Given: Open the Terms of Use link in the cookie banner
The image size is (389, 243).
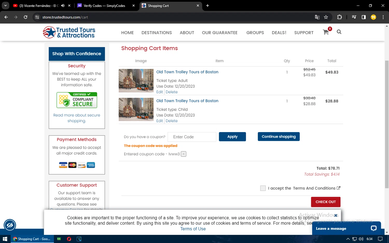Looking at the screenshot, I should (x=193, y=229).
